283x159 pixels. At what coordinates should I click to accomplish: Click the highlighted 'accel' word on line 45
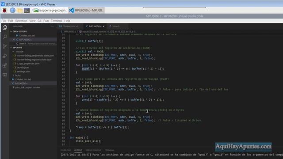(86, 69)
